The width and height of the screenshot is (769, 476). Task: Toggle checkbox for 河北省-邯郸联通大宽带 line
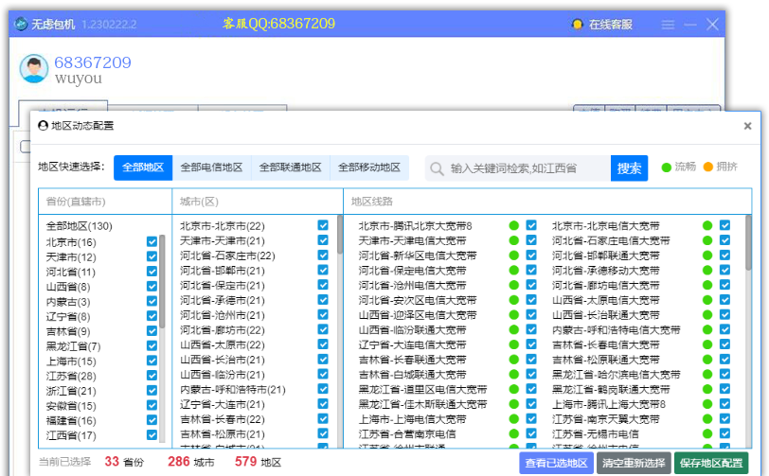coord(724,256)
